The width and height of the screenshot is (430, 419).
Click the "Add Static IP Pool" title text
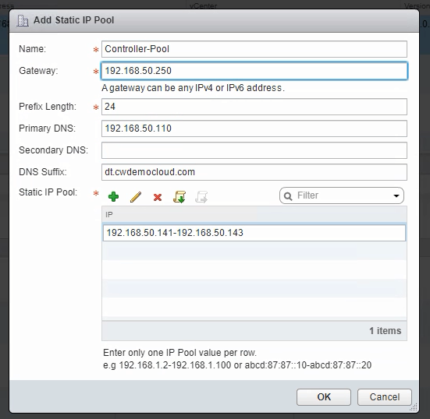tap(74, 20)
